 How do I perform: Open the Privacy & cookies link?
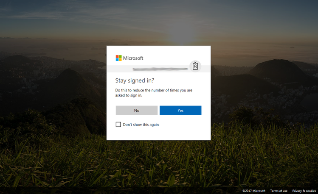[x=304, y=191]
